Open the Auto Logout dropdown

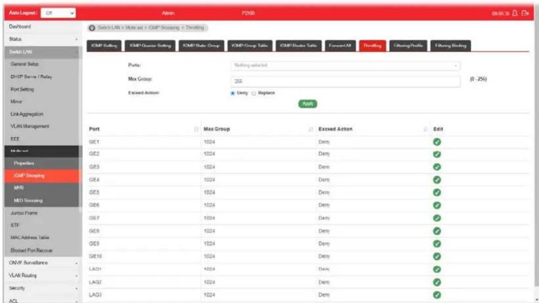pos(58,13)
